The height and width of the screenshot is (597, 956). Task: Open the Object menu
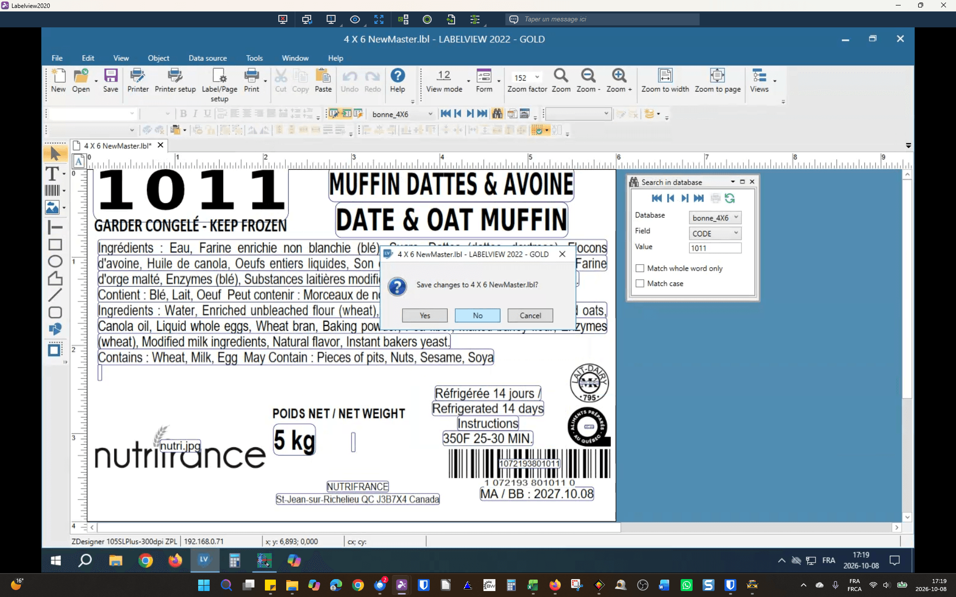point(158,58)
